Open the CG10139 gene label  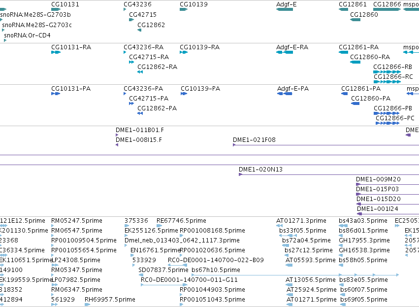tap(193, 4)
